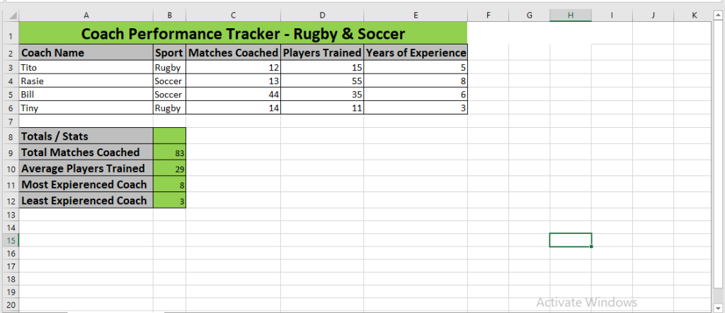Screen dimensions: 725x313
Task: Select the Total Matches Coached value 83
Action: click(169, 153)
